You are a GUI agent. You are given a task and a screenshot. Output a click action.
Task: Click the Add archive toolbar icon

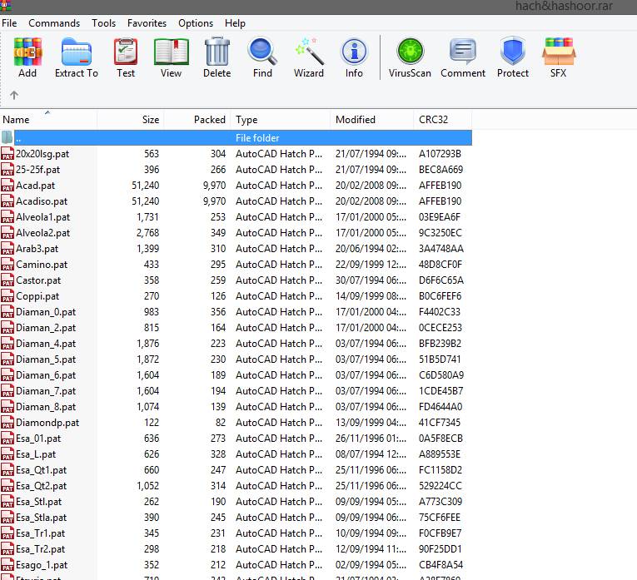(27, 52)
